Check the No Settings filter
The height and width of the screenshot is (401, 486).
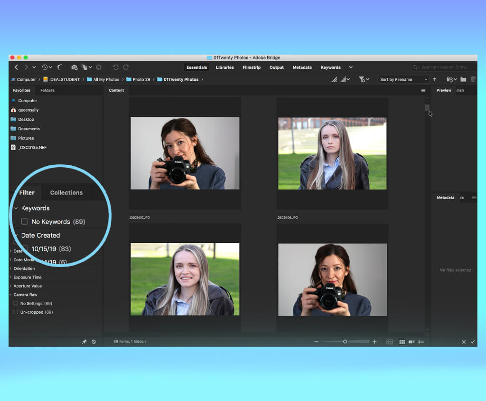tap(16, 303)
